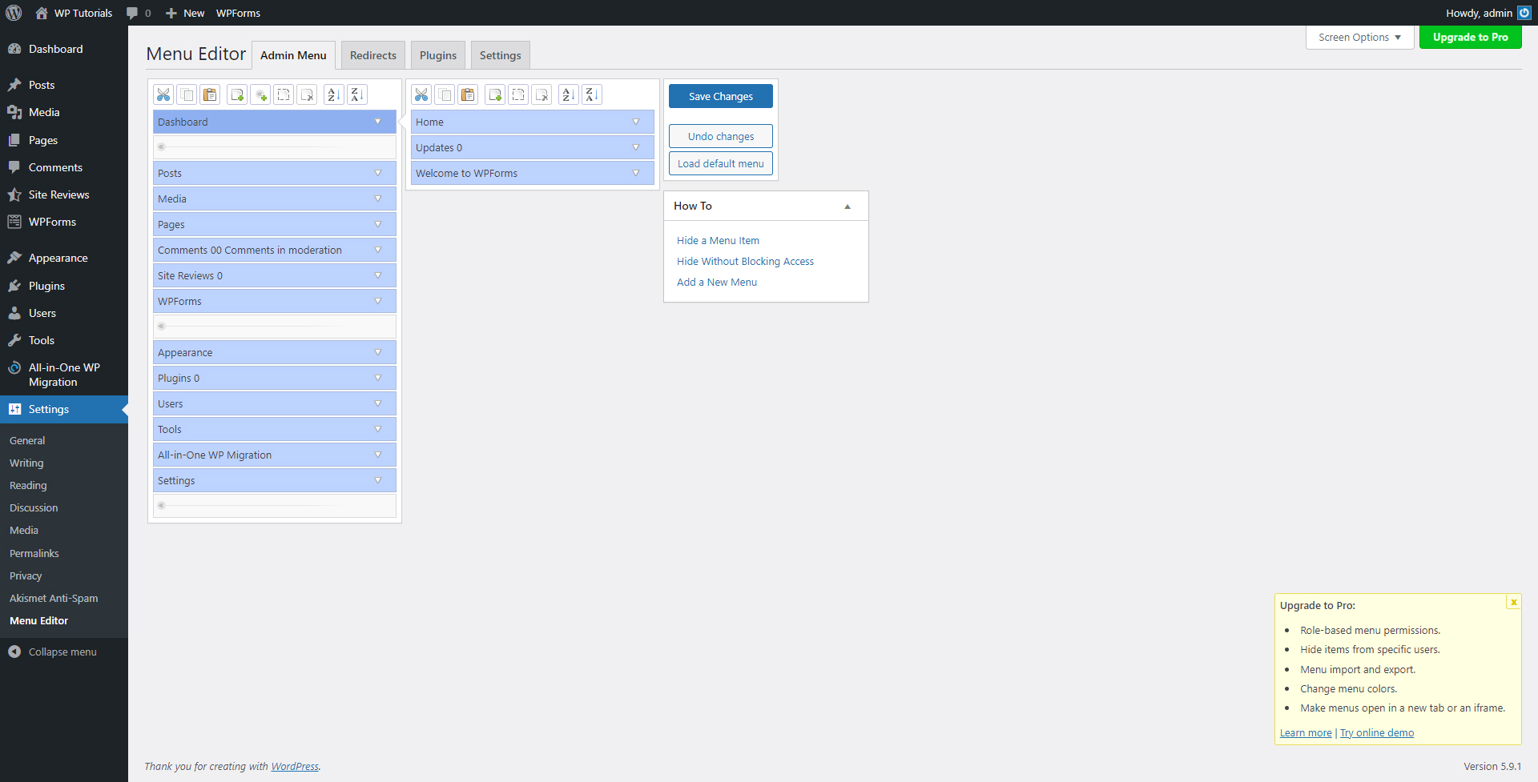Click Copy icon in main menu column toolbar
The height and width of the screenshot is (782, 1538).
[187, 94]
